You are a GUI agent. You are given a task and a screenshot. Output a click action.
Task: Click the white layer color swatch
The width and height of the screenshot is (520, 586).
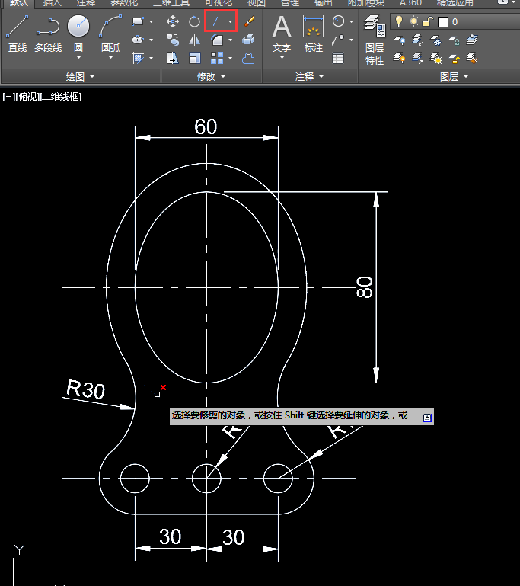click(x=442, y=21)
